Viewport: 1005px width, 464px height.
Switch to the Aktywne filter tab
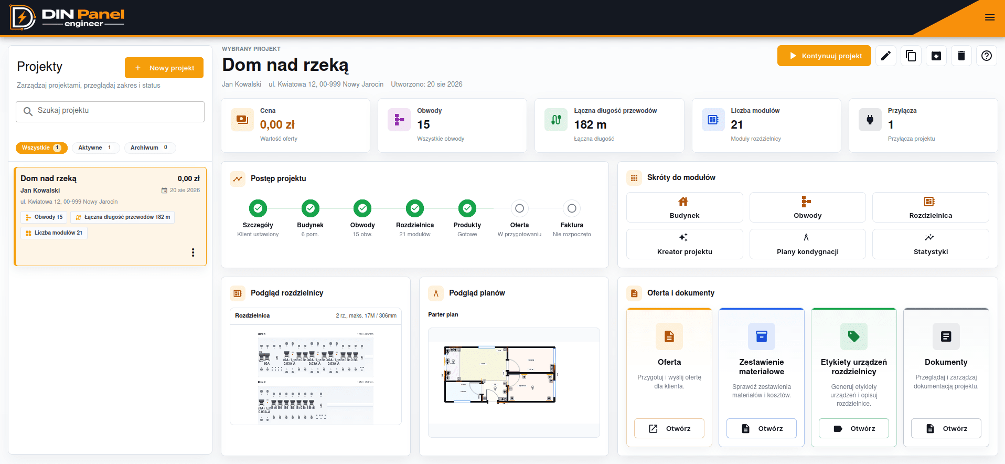95,148
